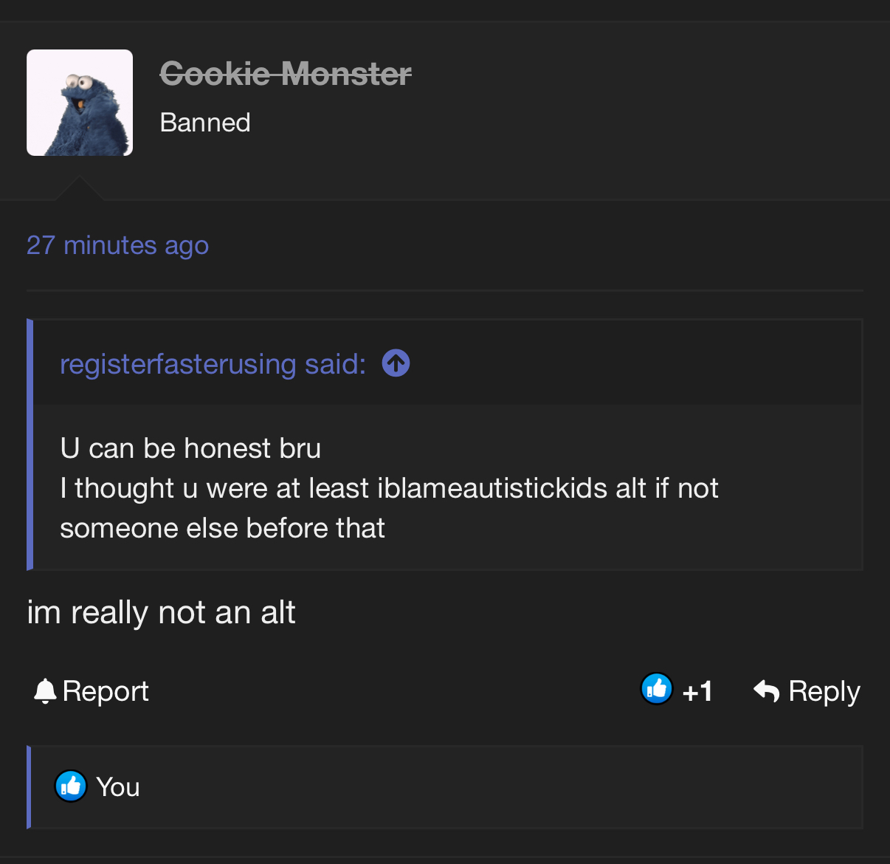Viewport: 890px width, 864px height.
Task: Click quoted line "U can be honest bru"
Action: coord(190,448)
